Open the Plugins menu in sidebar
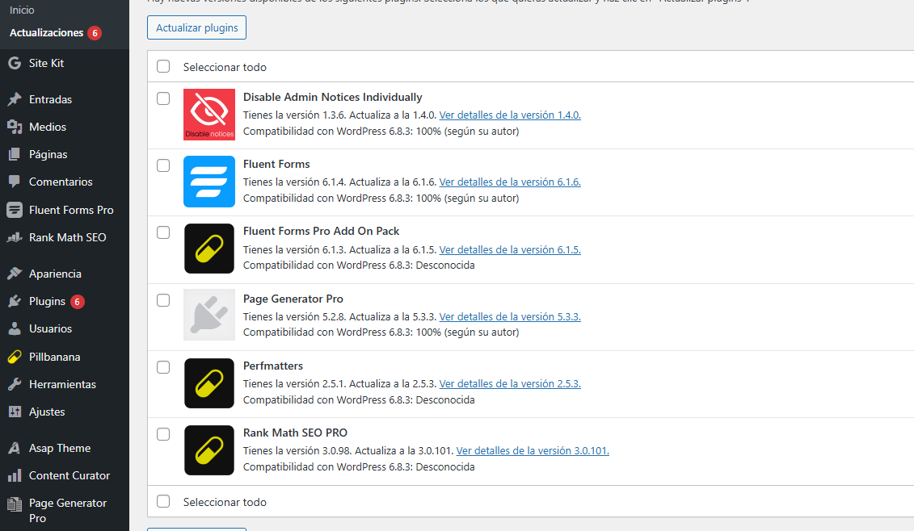This screenshot has height=531, width=914. 47,301
